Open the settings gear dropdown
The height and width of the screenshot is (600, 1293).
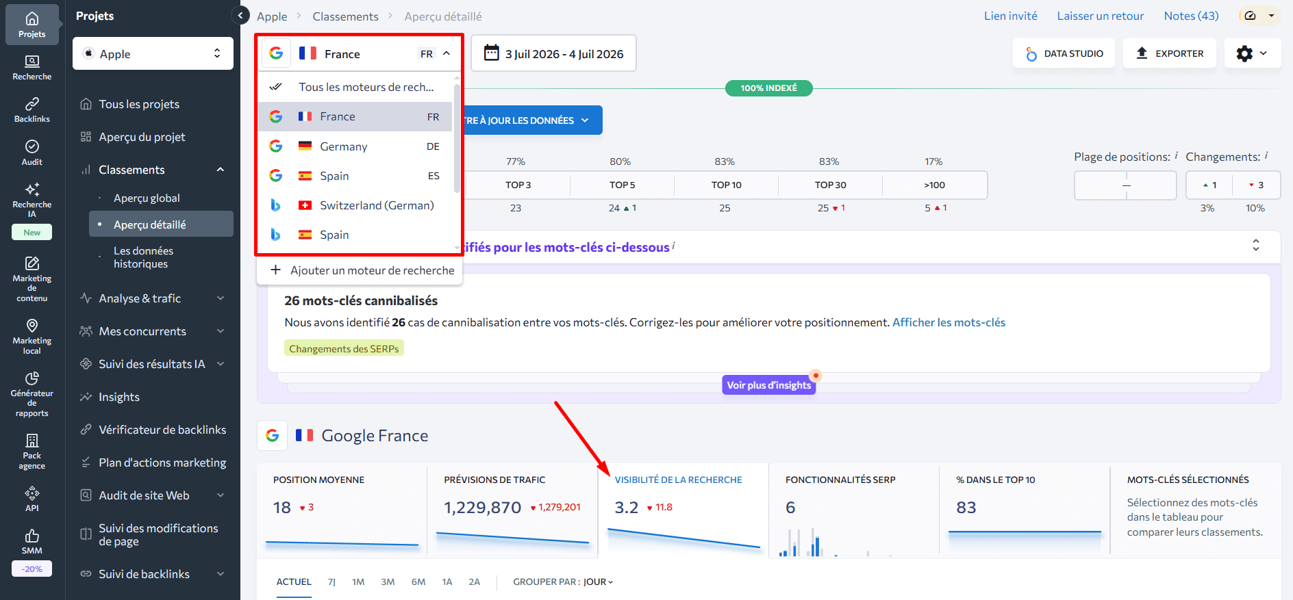point(1252,53)
